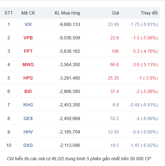165x166 pixels.
Task: Click change value -0.9 (-6.69%)
Action: pos(145,132)
